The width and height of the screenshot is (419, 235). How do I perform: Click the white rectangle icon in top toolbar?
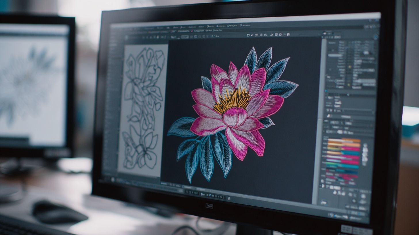click(248, 35)
